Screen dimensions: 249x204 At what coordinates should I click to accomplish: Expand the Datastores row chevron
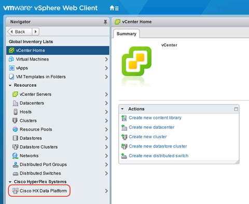(106, 138)
